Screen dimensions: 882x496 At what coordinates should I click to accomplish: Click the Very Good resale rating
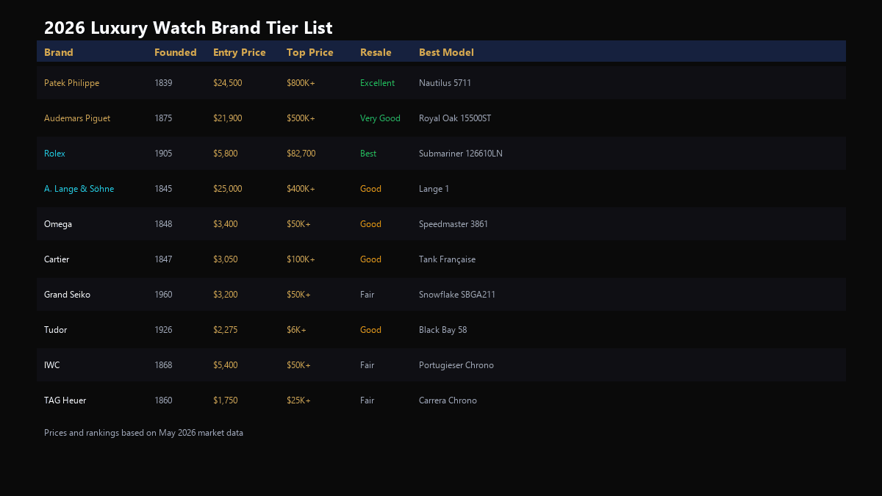pos(380,118)
